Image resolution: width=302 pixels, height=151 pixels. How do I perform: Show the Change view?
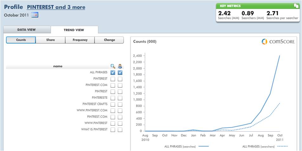point(109,40)
